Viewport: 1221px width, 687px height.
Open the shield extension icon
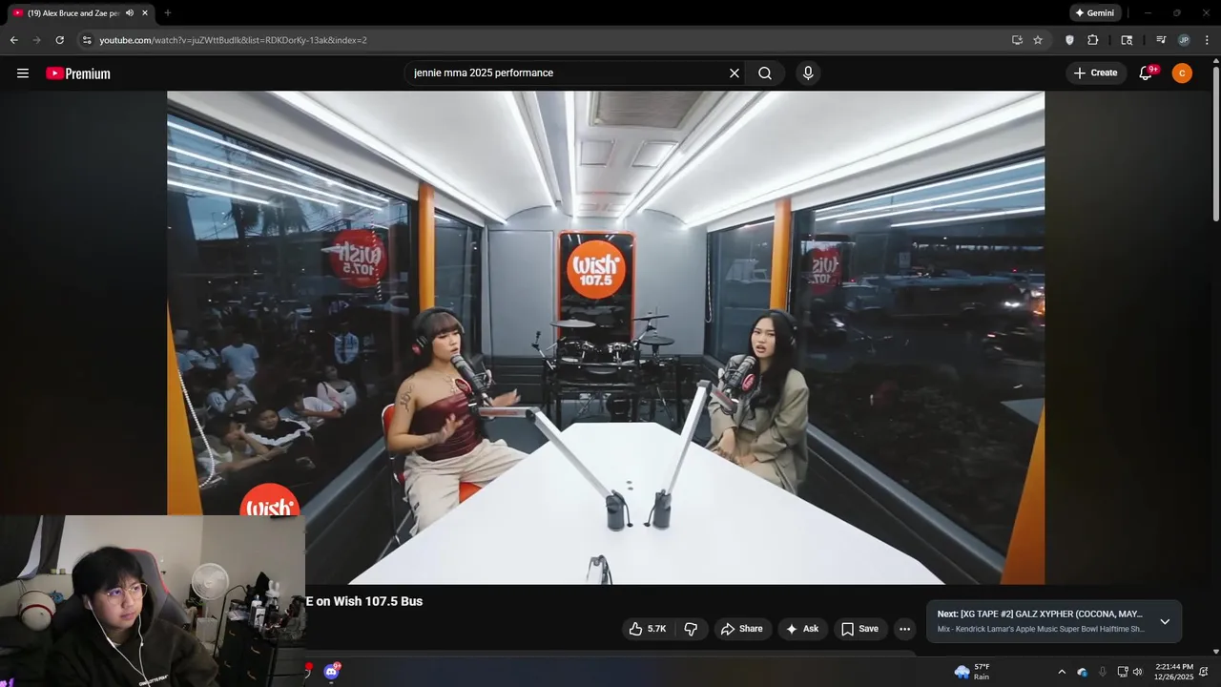tap(1069, 40)
